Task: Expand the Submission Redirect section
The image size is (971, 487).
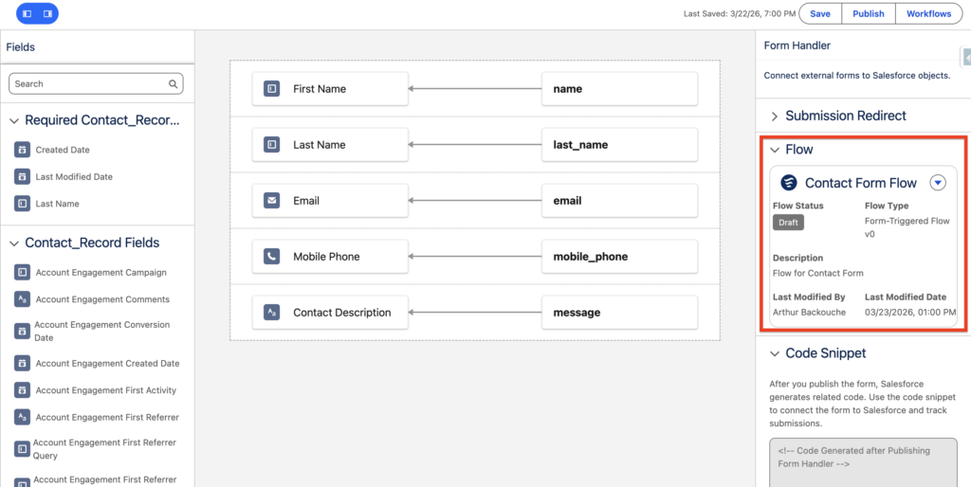Action: pyautogui.click(x=774, y=116)
